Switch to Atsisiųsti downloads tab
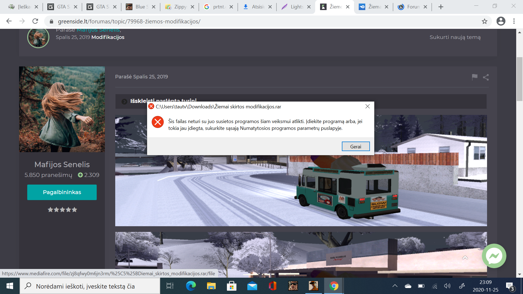This screenshot has height=294, width=523. tap(257, 7)
